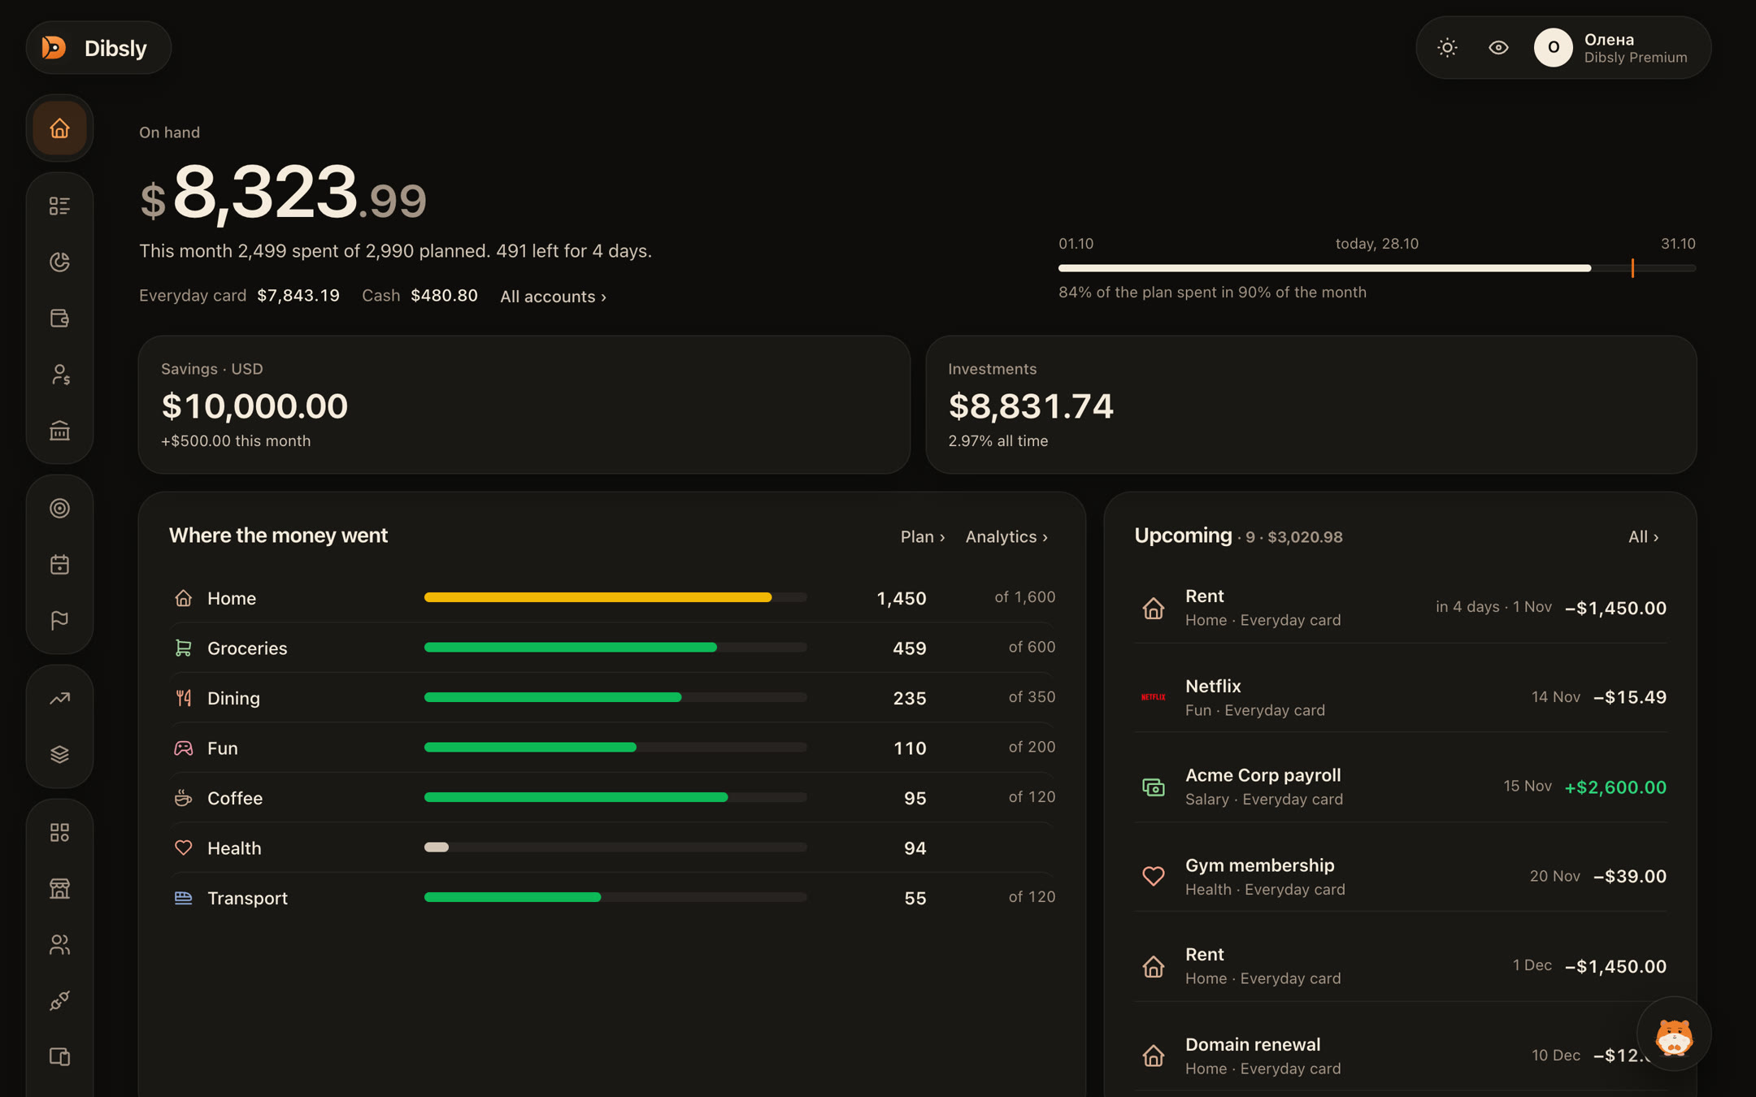Open the calendar sidebar icon
This screenshot has width=1756, height=1097.
point(59,564)
